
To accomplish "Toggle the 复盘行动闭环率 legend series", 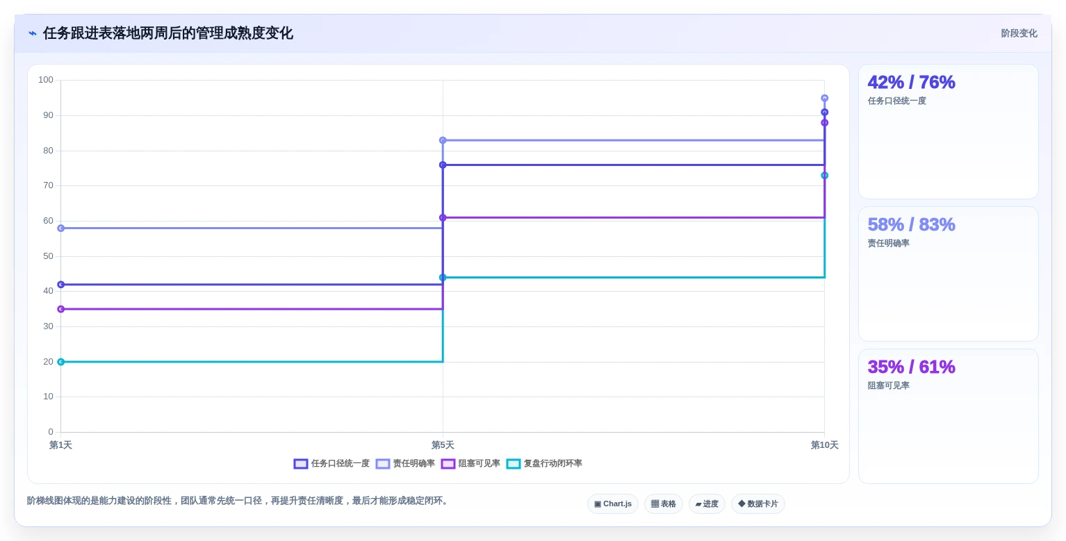I will tap(544, 463).
